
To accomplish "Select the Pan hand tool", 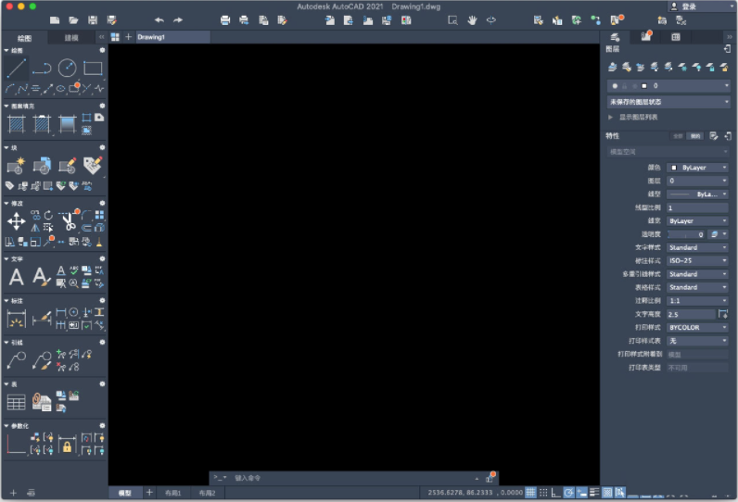I will [x=472, y=20].
